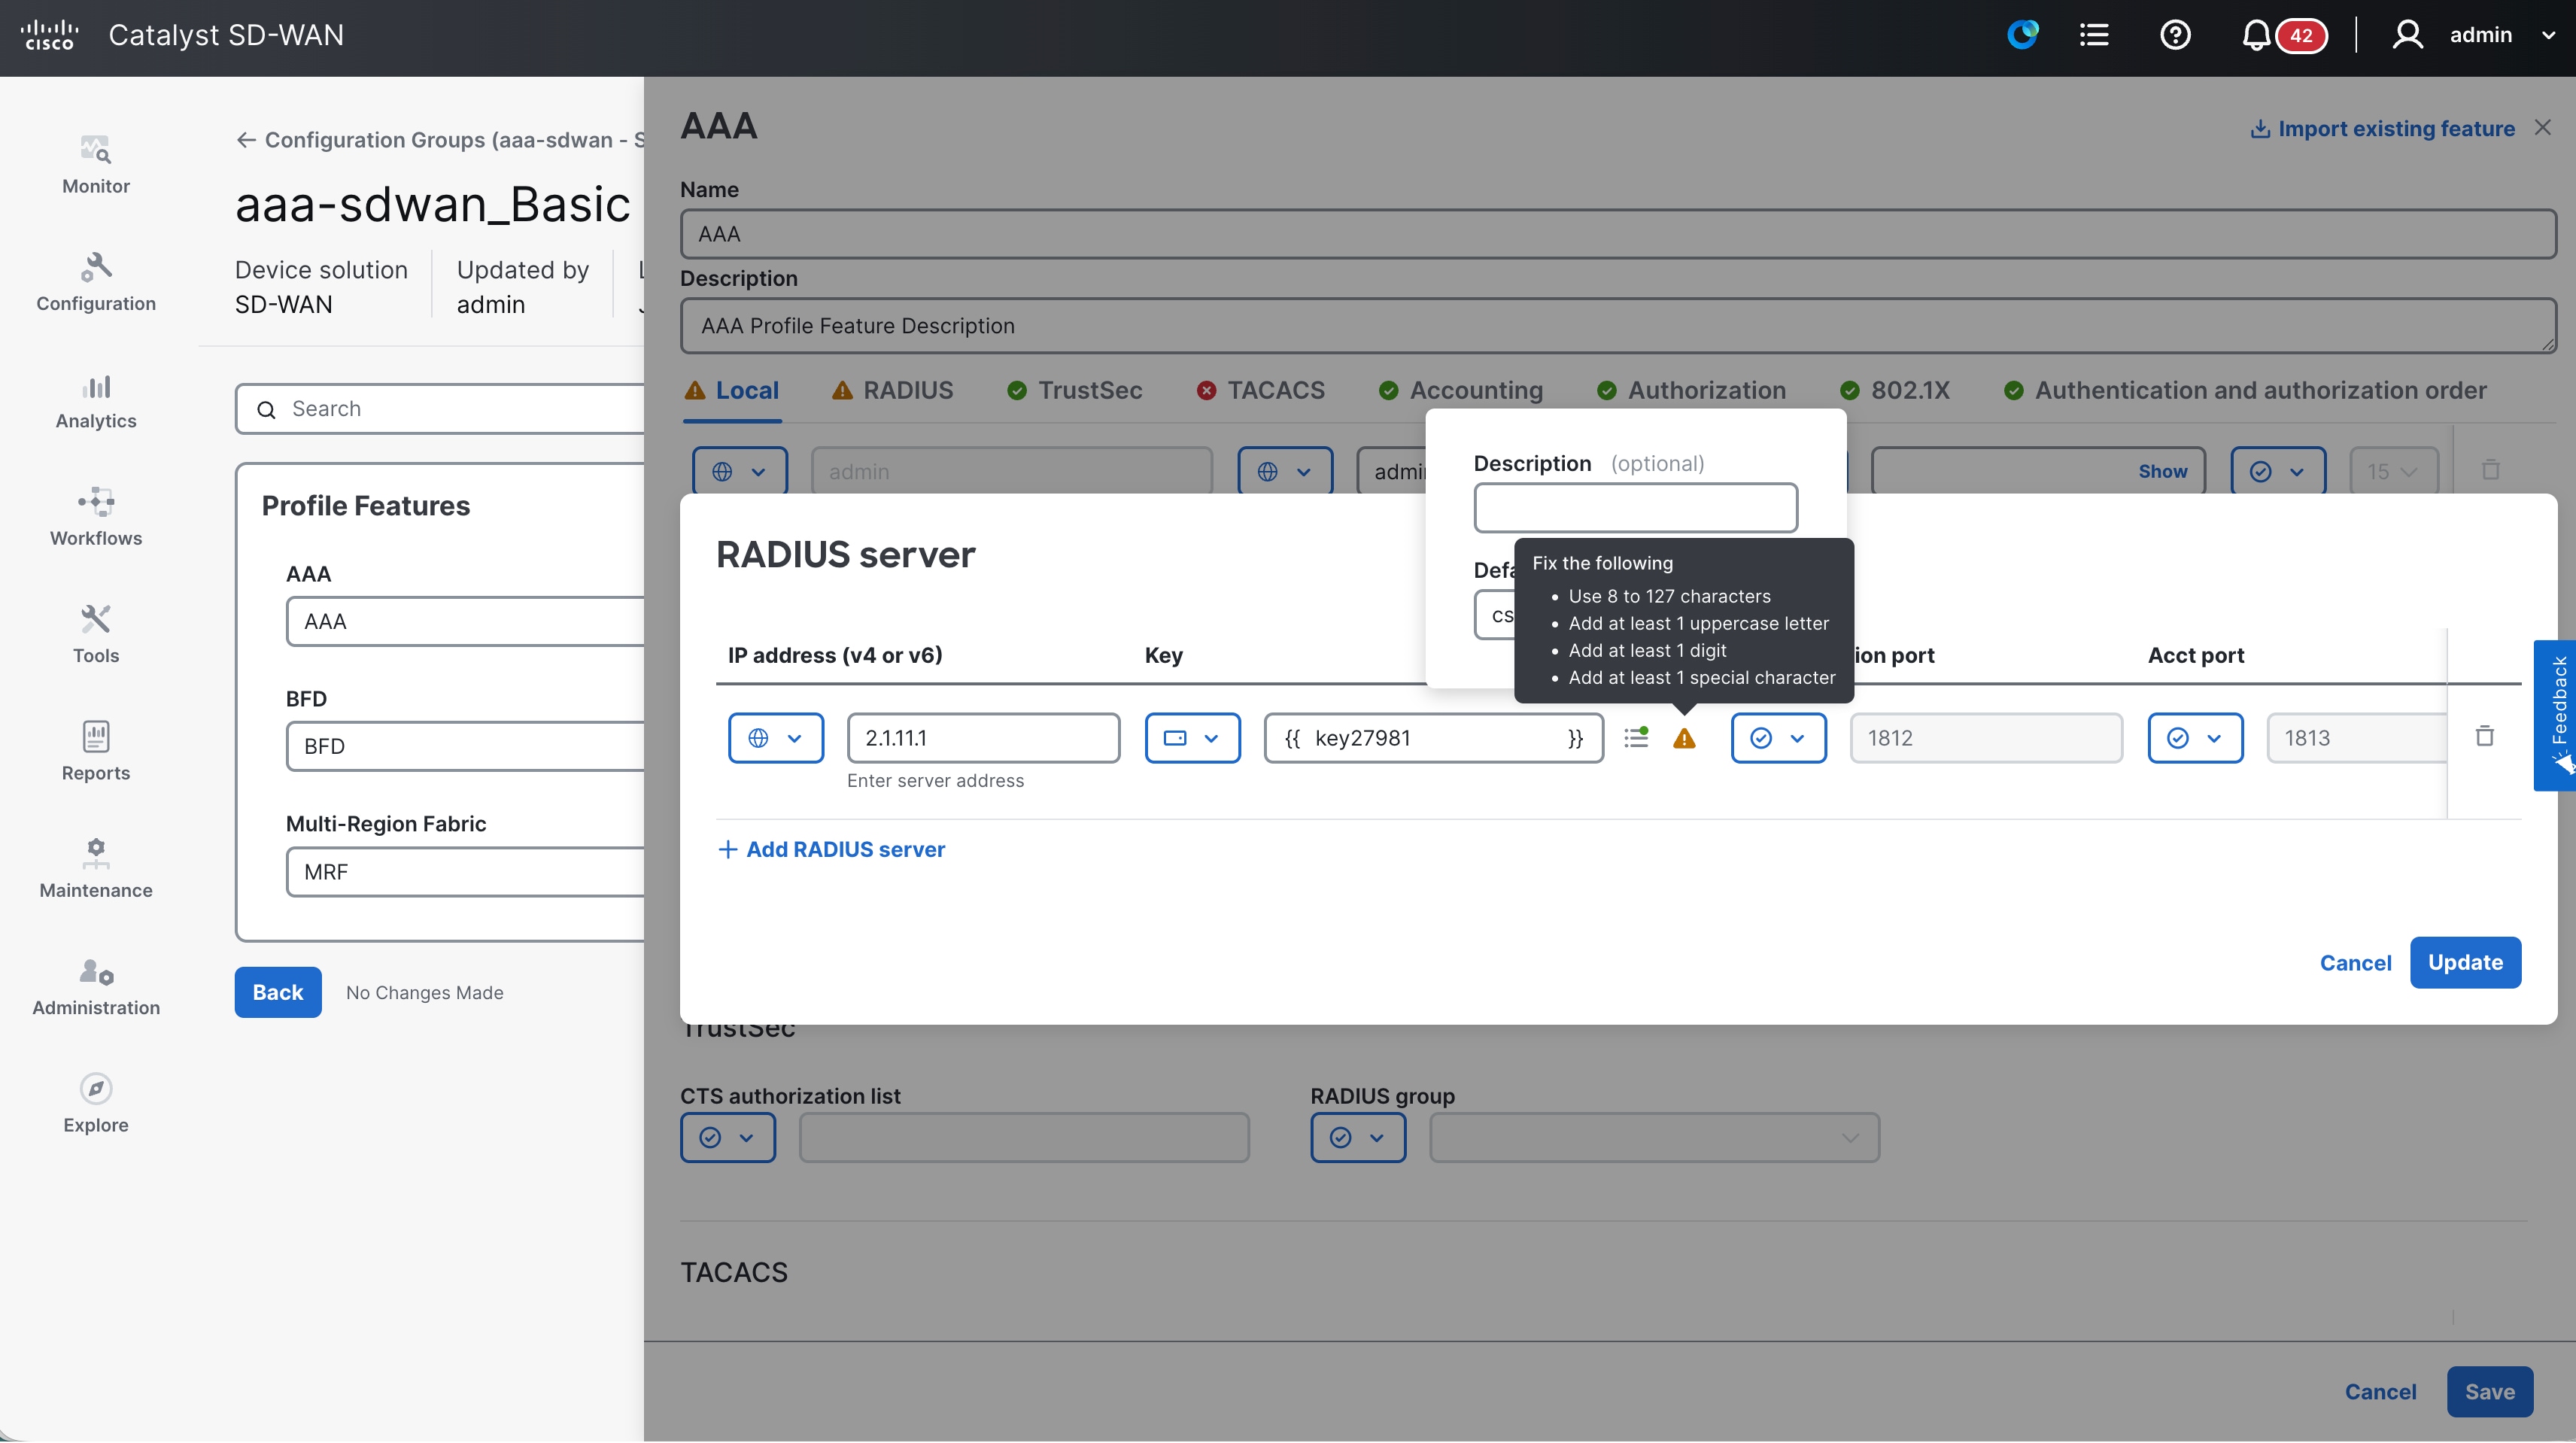Delete the RADIUS server row with trash icon
The image size is (2576, 1443).
[x=2485, y=737]
